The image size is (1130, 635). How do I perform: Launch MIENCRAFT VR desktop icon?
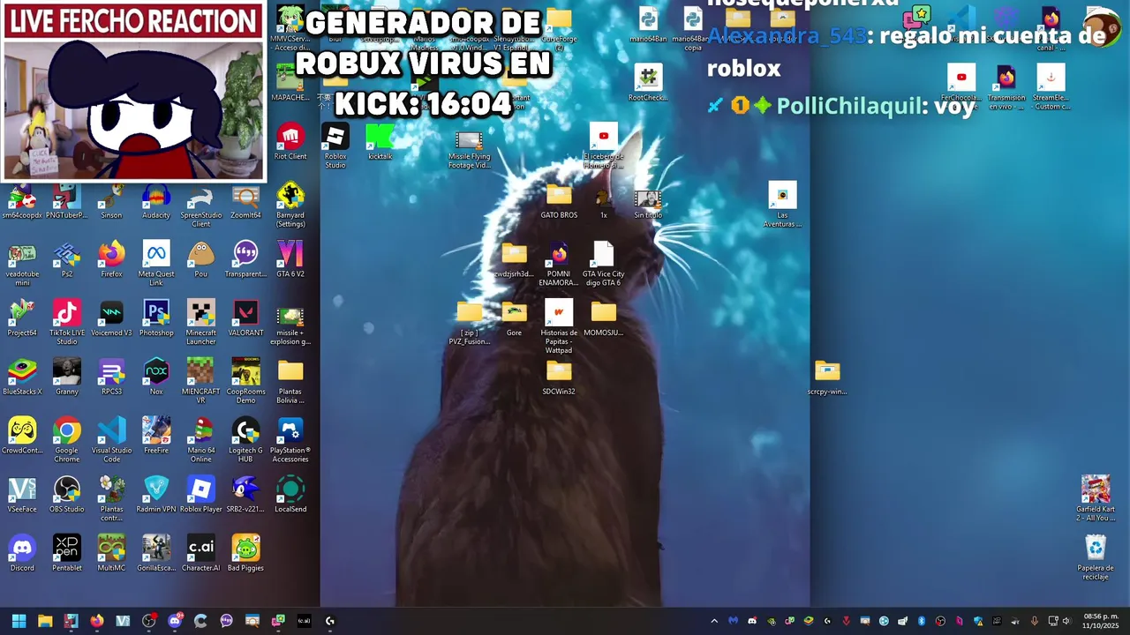click(201, 382)
